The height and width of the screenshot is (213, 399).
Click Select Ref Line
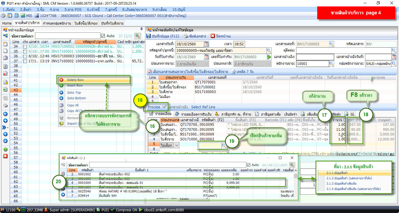203,107
